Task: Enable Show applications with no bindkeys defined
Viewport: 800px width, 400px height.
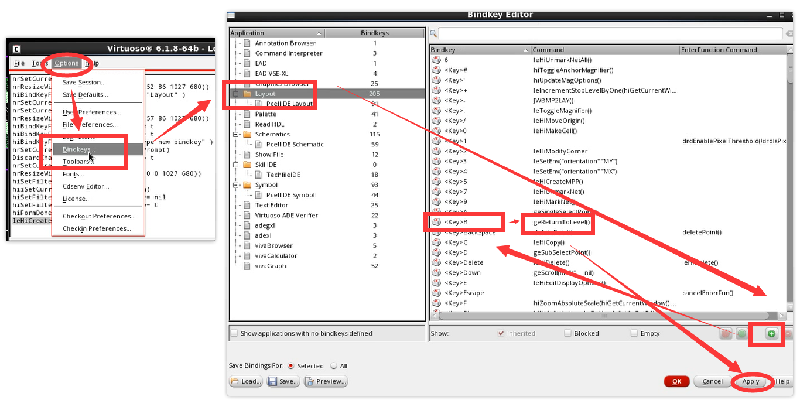Action: (x=234, y=333)
